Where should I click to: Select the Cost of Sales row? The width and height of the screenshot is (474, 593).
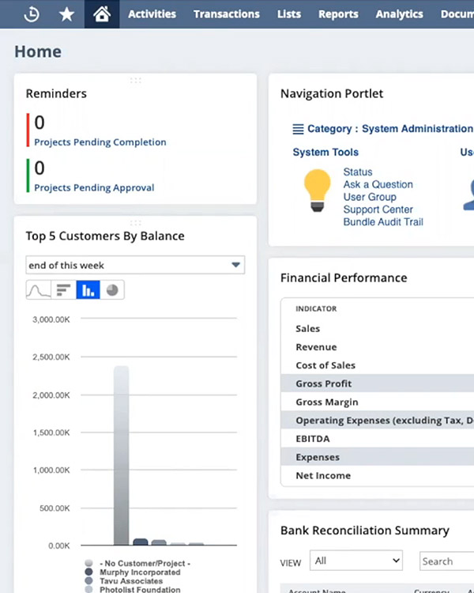[378, 365]
